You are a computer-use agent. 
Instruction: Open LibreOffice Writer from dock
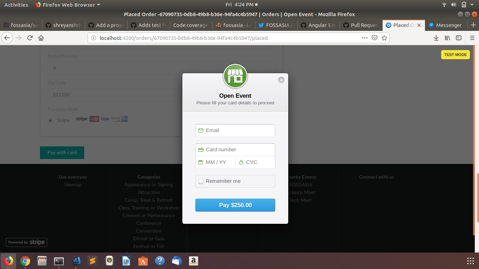click(x=126, y=261)
